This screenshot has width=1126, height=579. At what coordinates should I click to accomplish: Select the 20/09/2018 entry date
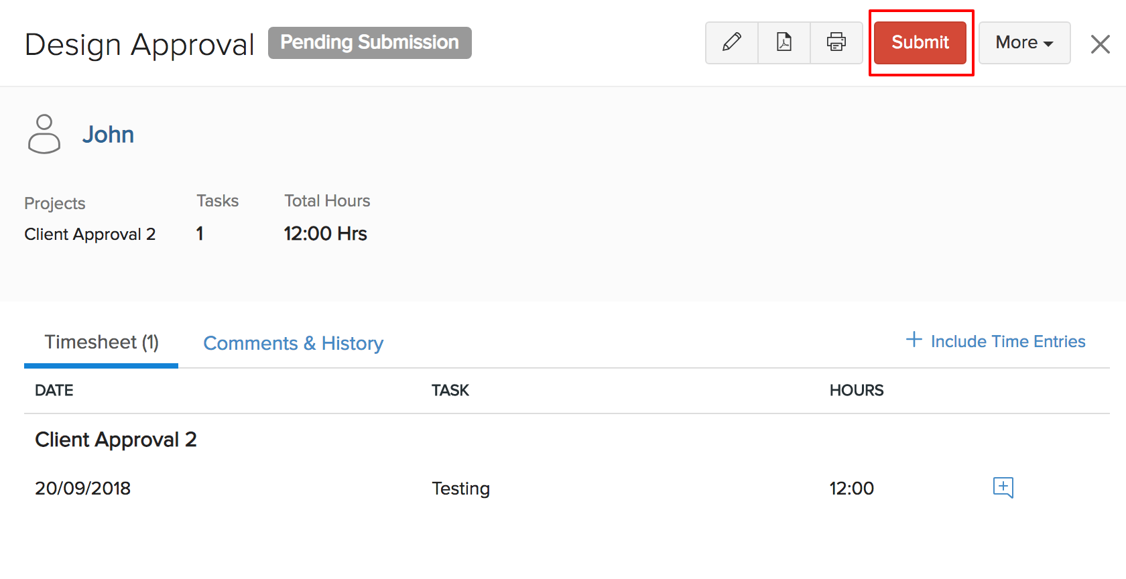[83, 489]
